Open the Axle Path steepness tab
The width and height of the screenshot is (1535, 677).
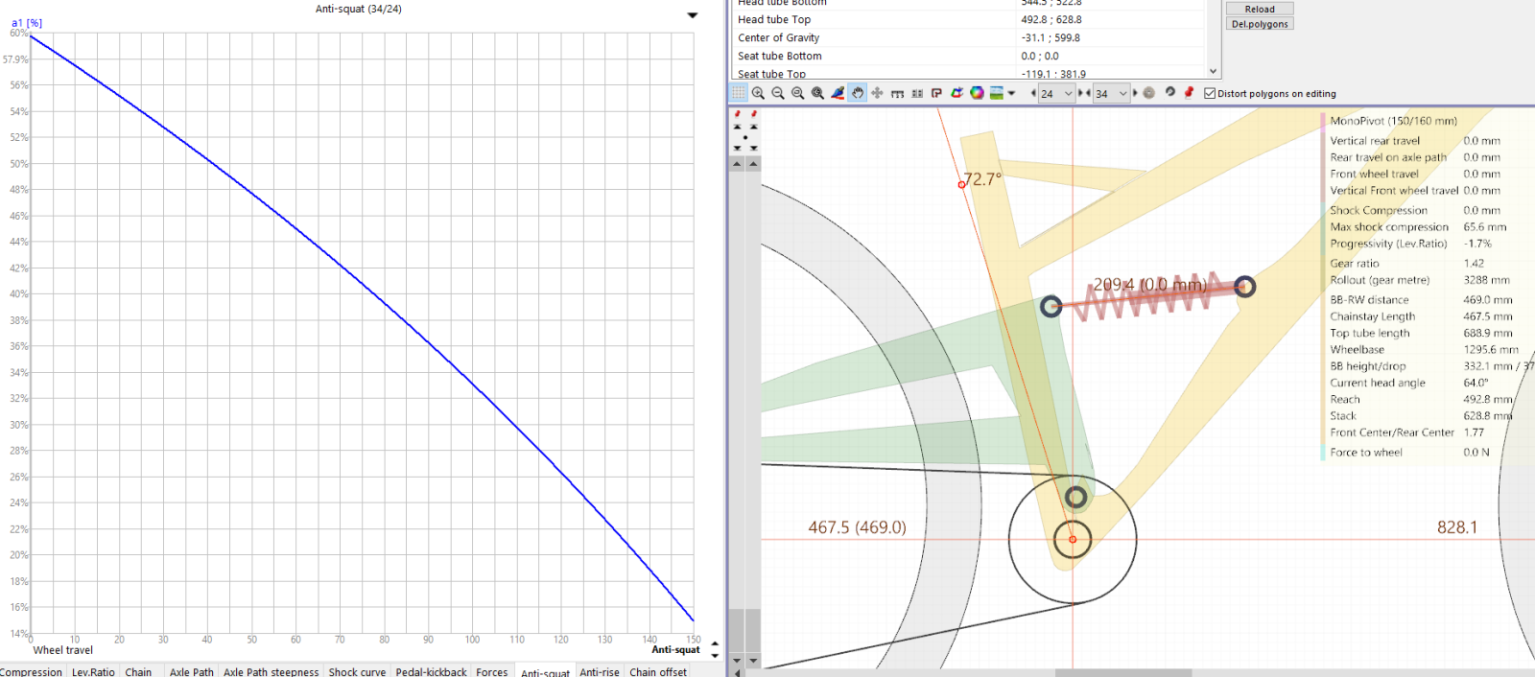pos(271,671)
